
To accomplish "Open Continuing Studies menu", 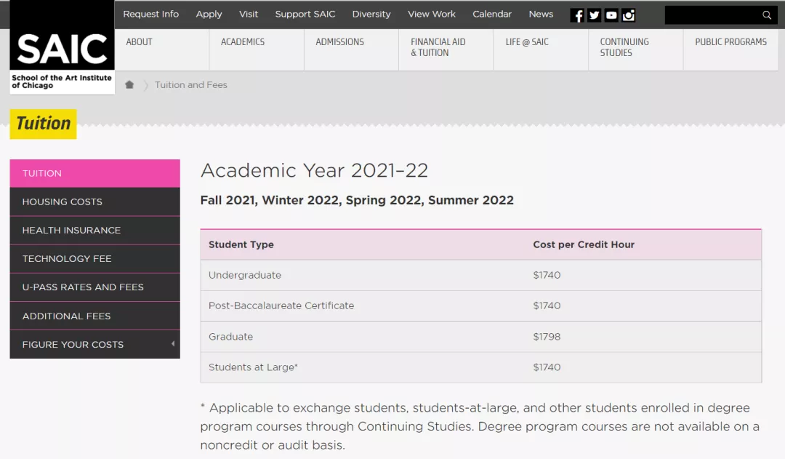I will 636,49.
